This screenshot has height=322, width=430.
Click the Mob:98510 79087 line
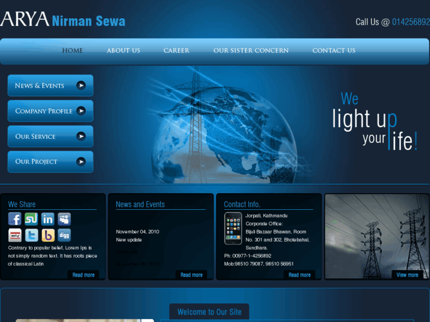click(x=259, y=264)
